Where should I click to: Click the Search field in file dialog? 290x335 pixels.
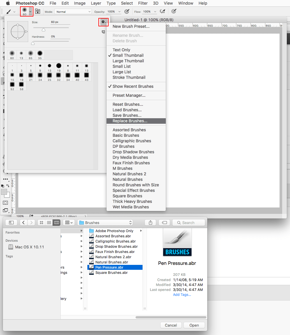[x=189, y=223]
